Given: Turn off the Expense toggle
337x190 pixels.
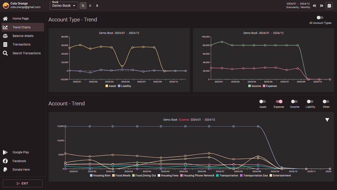Looking at the screenshot, I should coord(279,102).
